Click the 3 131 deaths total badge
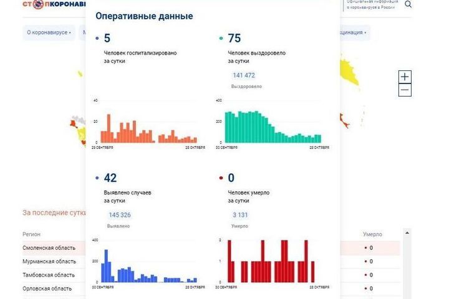The width and height of the screenshot is (449, 299). pos(241,215)
